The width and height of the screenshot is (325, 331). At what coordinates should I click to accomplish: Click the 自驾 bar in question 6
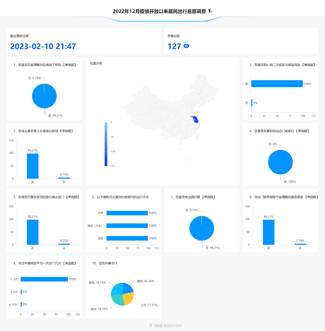coord(127,213)
